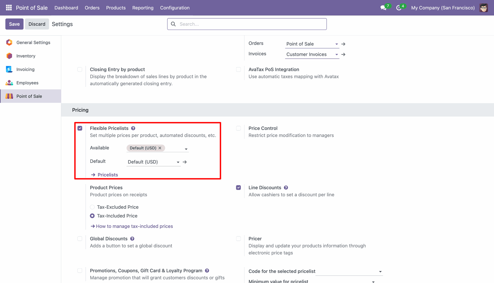The height and width of the screenshot is (283, 494).
Task: Click the Global Discounts help icon
Action: pyautogui.click(x=132, y=238)
